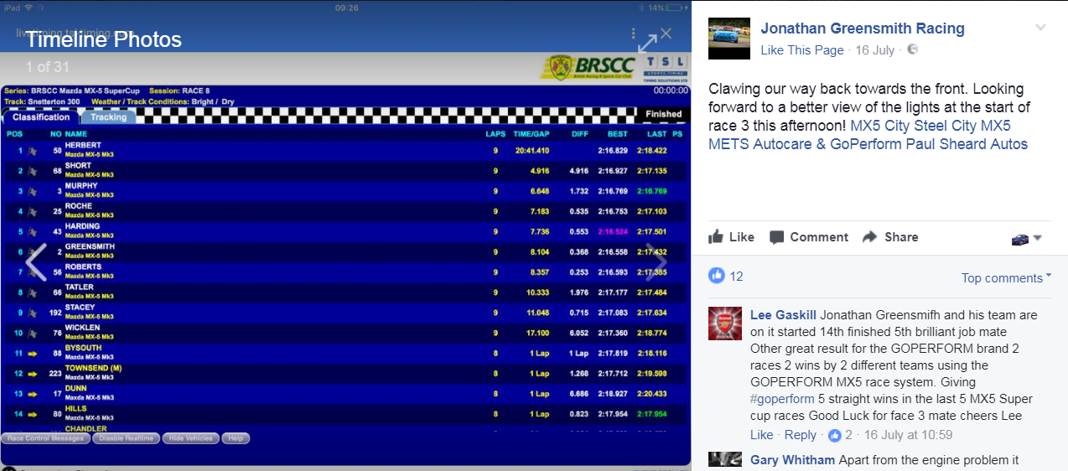View the 12 like reactions on the post
1068x471 pixels.
727,276
